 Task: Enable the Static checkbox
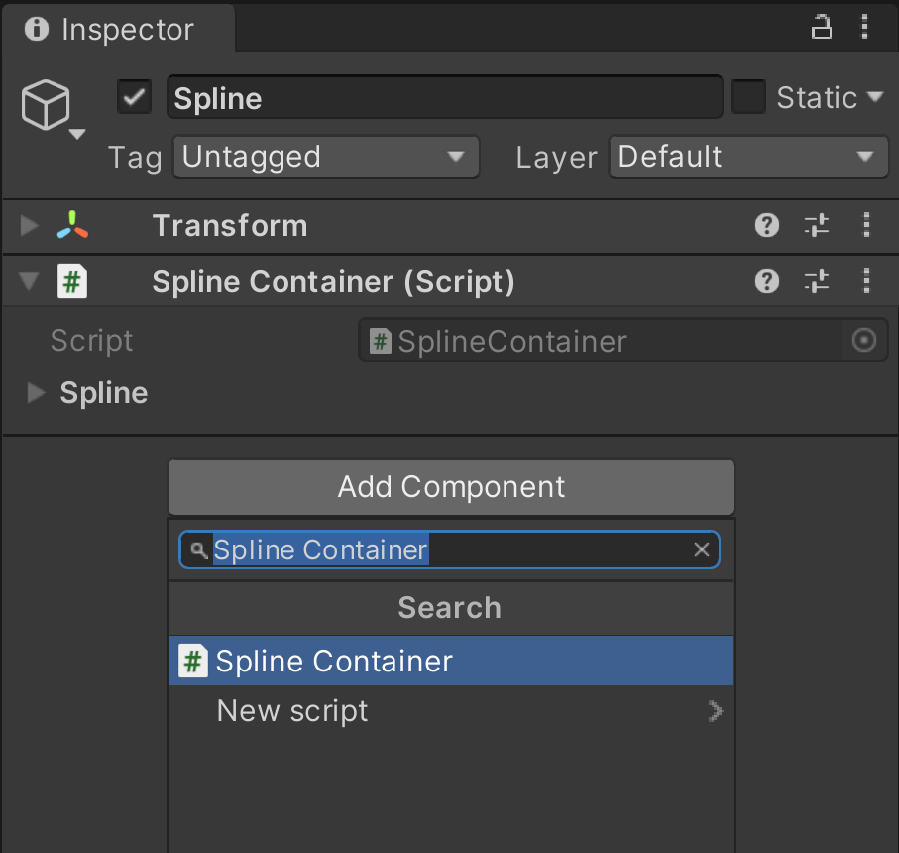(x=748, y=96)
